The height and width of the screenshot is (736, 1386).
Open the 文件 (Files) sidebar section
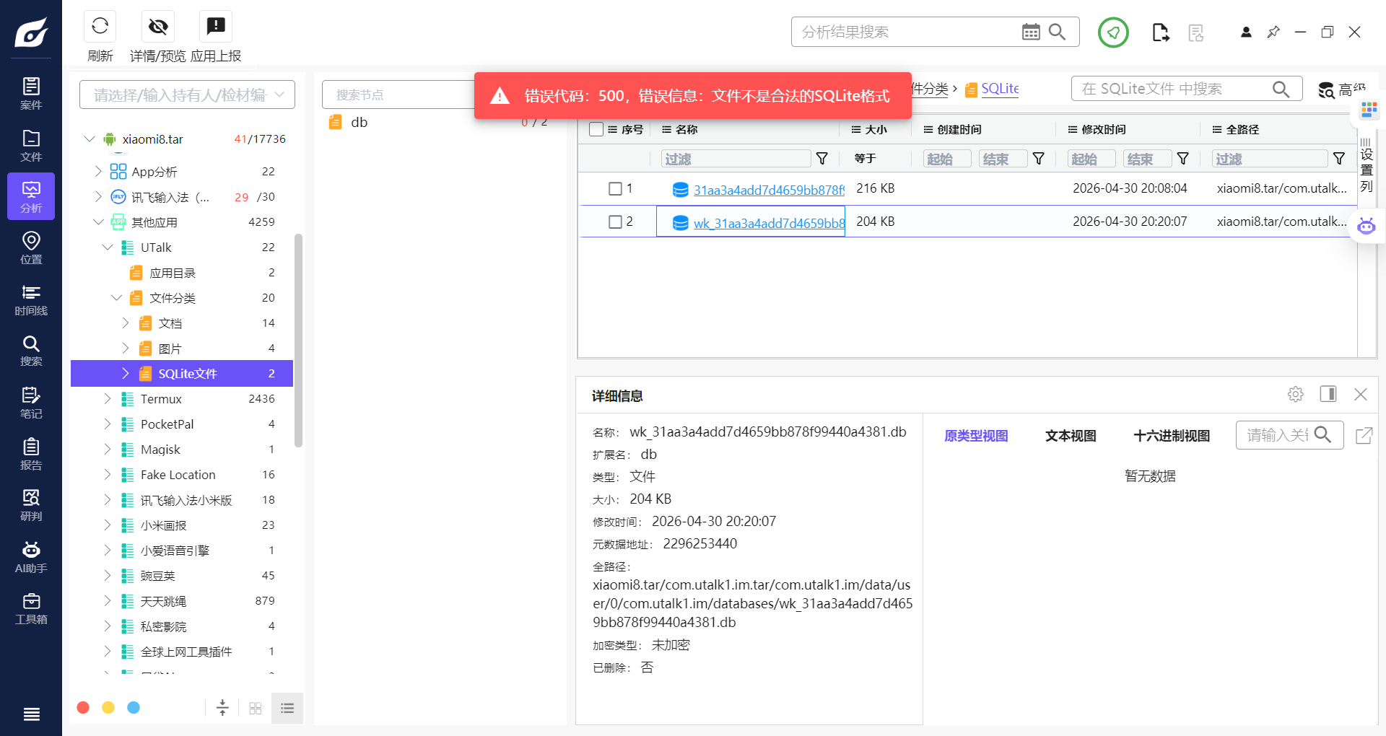31,146
